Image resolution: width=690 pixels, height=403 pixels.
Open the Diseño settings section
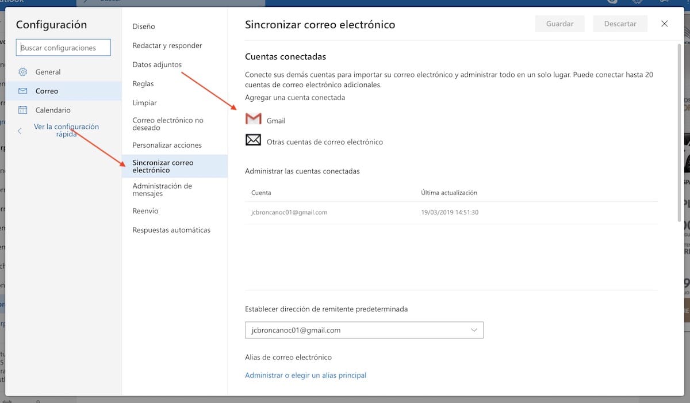click(144, 26)
